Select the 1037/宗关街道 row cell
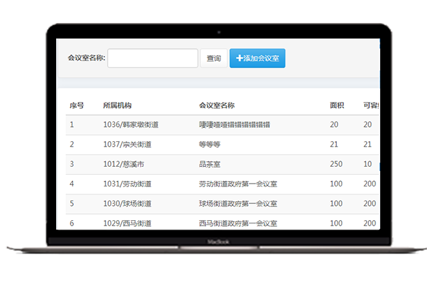The width and height of the screenshot is (433, 287). coord(127,145)
